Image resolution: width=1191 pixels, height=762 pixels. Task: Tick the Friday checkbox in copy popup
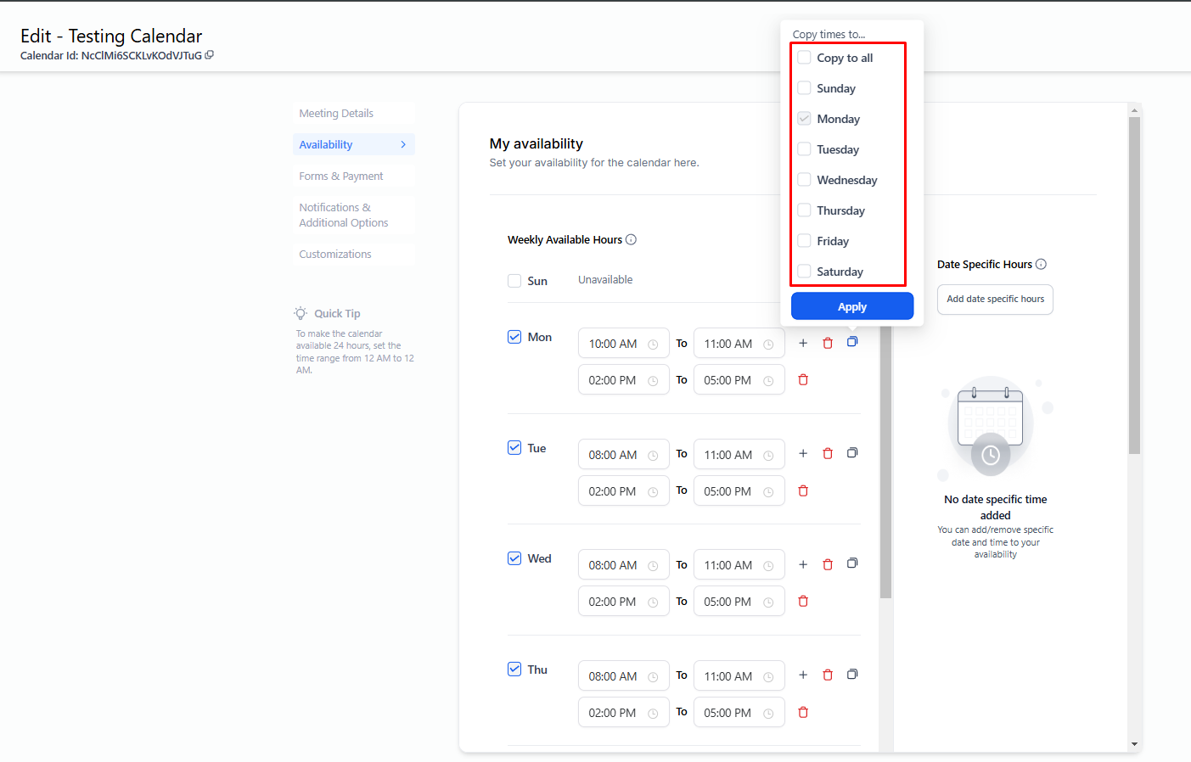tap(804, 241)
